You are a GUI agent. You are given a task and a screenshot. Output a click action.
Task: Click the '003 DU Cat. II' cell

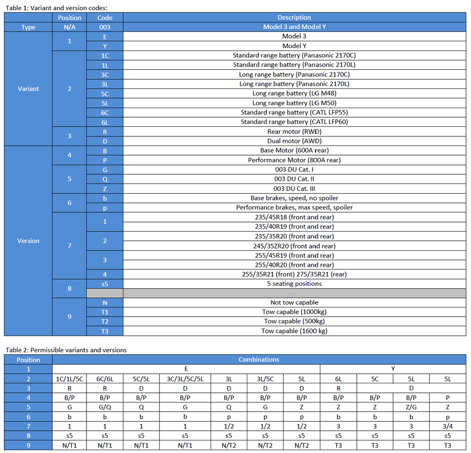click(294, 179)
